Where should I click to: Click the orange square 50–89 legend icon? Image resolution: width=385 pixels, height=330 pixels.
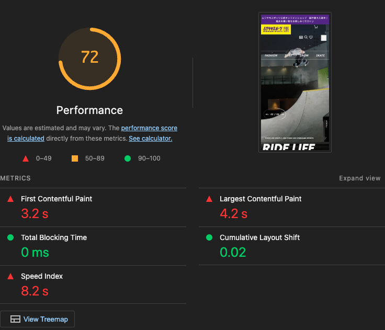[x=75, y=158]
